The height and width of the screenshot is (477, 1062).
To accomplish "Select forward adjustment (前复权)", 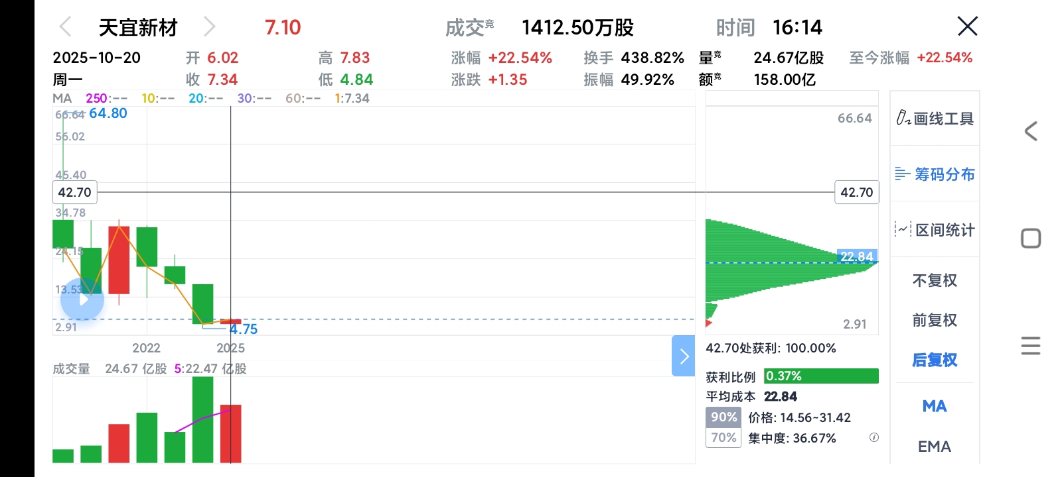I will (x=935, y=320).
